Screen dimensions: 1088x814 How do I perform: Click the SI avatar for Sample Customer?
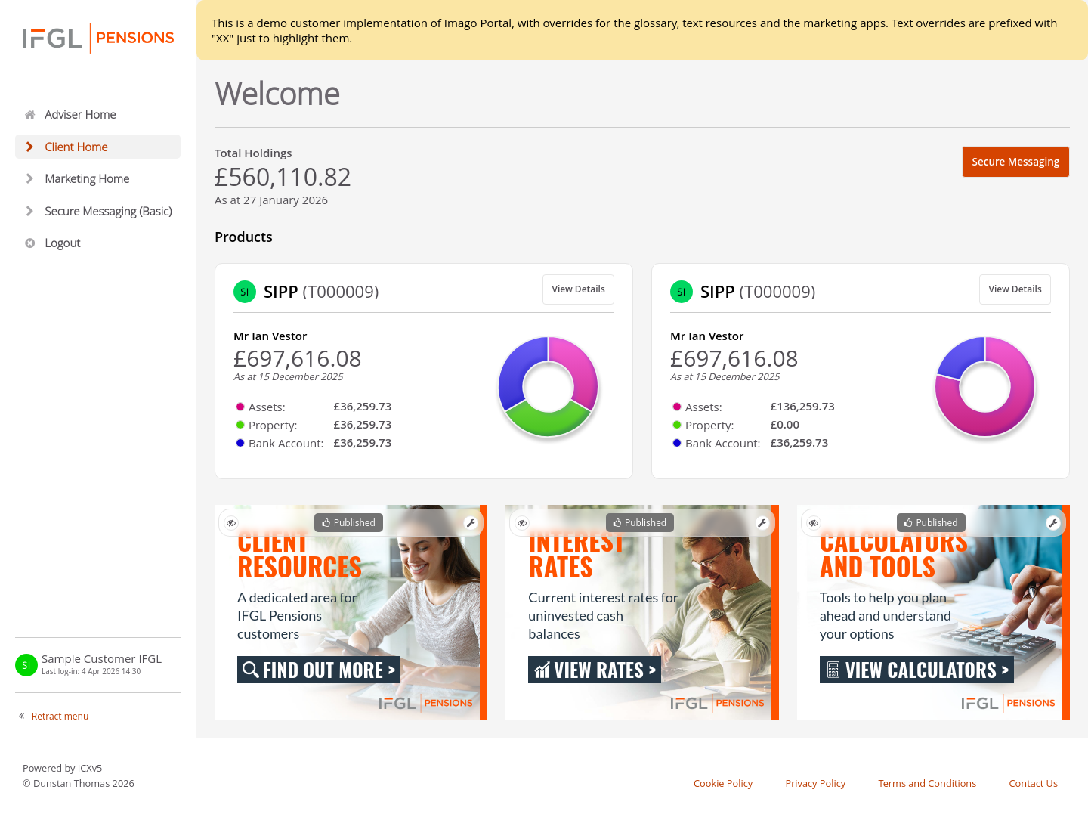coord(26,665)
